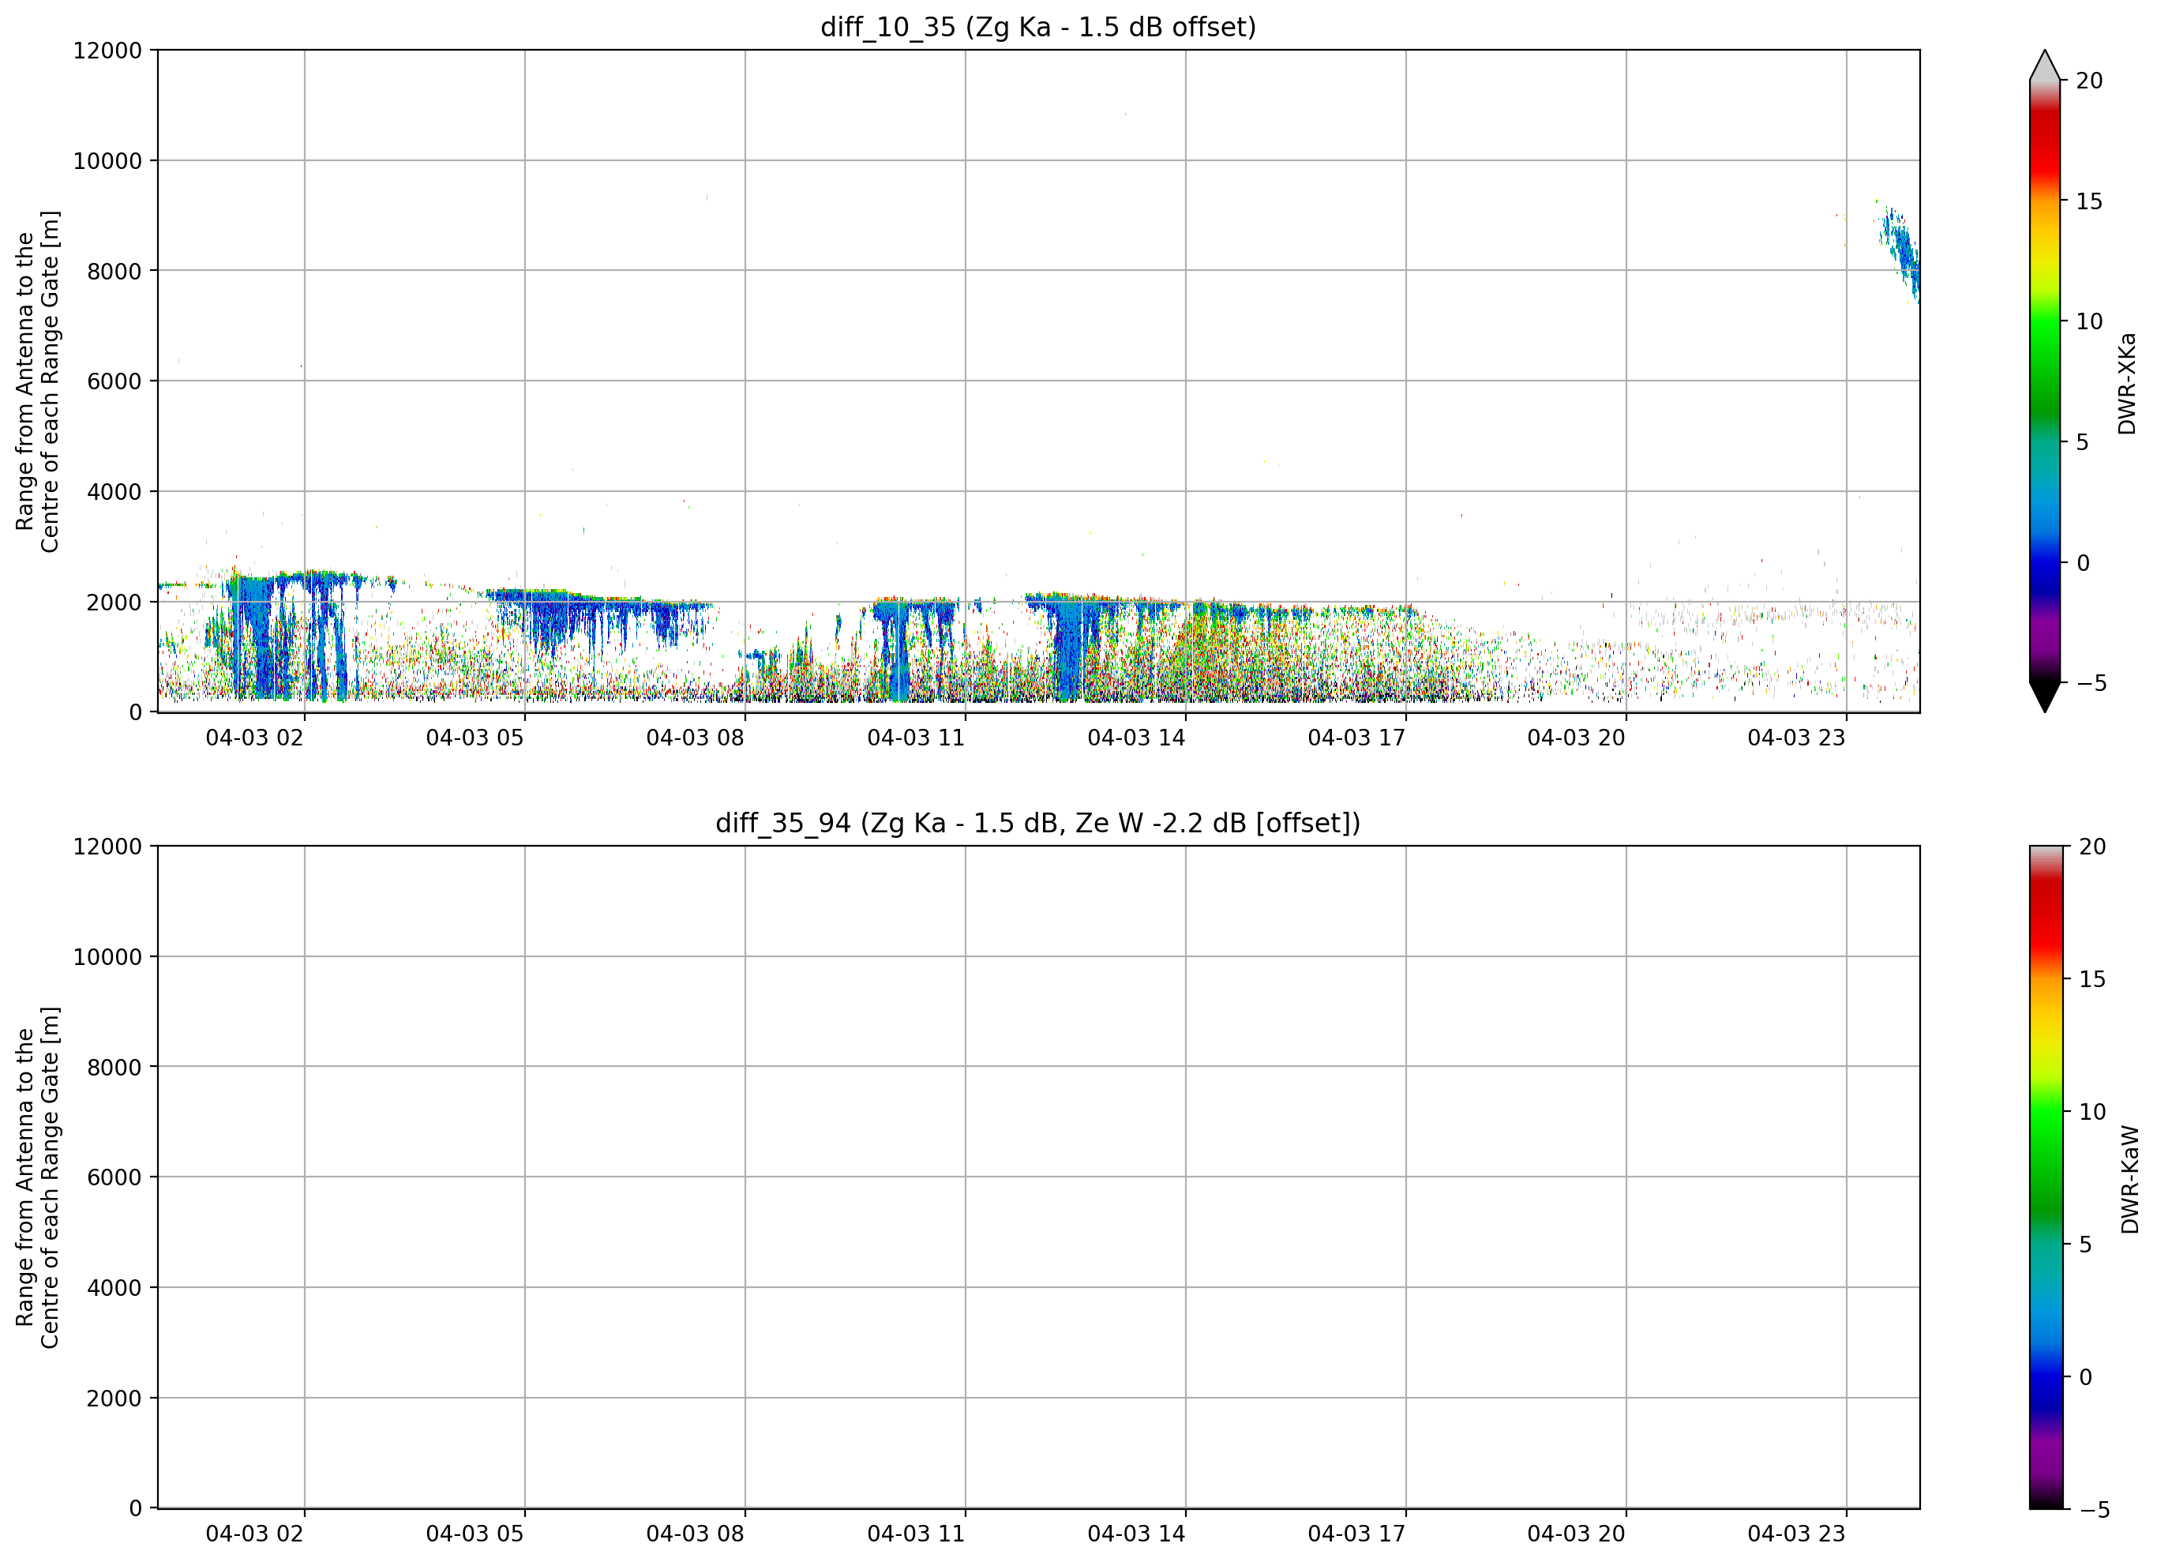Click the "0" tick on the DWR-XKa colorbar
2157x1562 pixels.
pyautogui.click(x=2083, y=563)
